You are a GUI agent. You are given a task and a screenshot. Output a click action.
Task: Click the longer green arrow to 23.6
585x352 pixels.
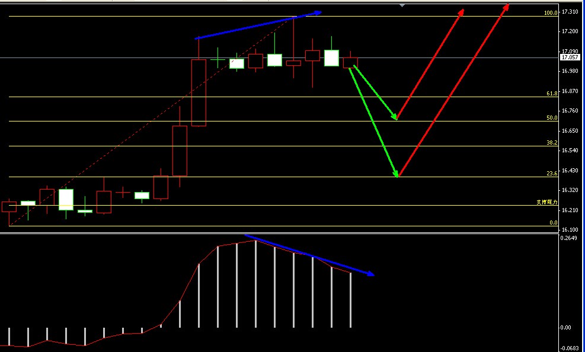(375, 123)
